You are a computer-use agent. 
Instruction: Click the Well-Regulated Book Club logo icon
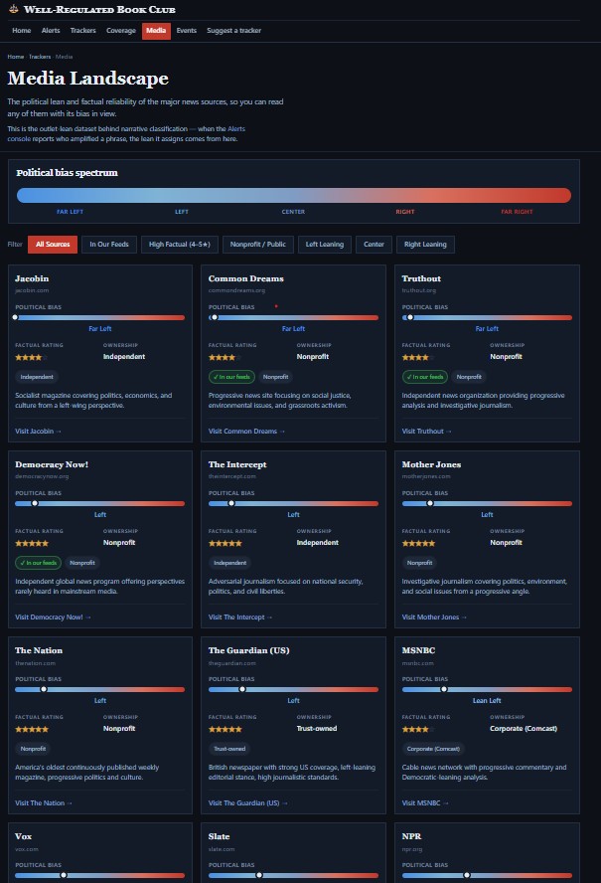click(14, 9)
